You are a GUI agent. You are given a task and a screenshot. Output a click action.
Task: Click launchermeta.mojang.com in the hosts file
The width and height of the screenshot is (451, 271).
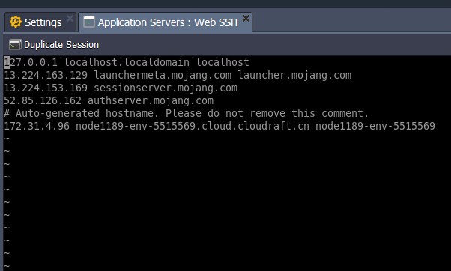(163, 76)
